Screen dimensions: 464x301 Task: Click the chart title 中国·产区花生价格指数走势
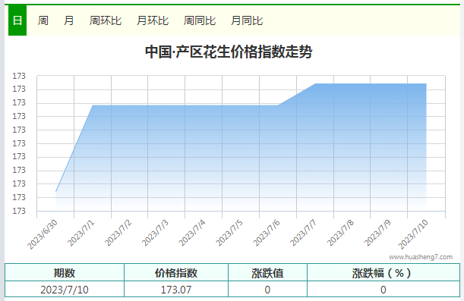click(x=229, y=52)
